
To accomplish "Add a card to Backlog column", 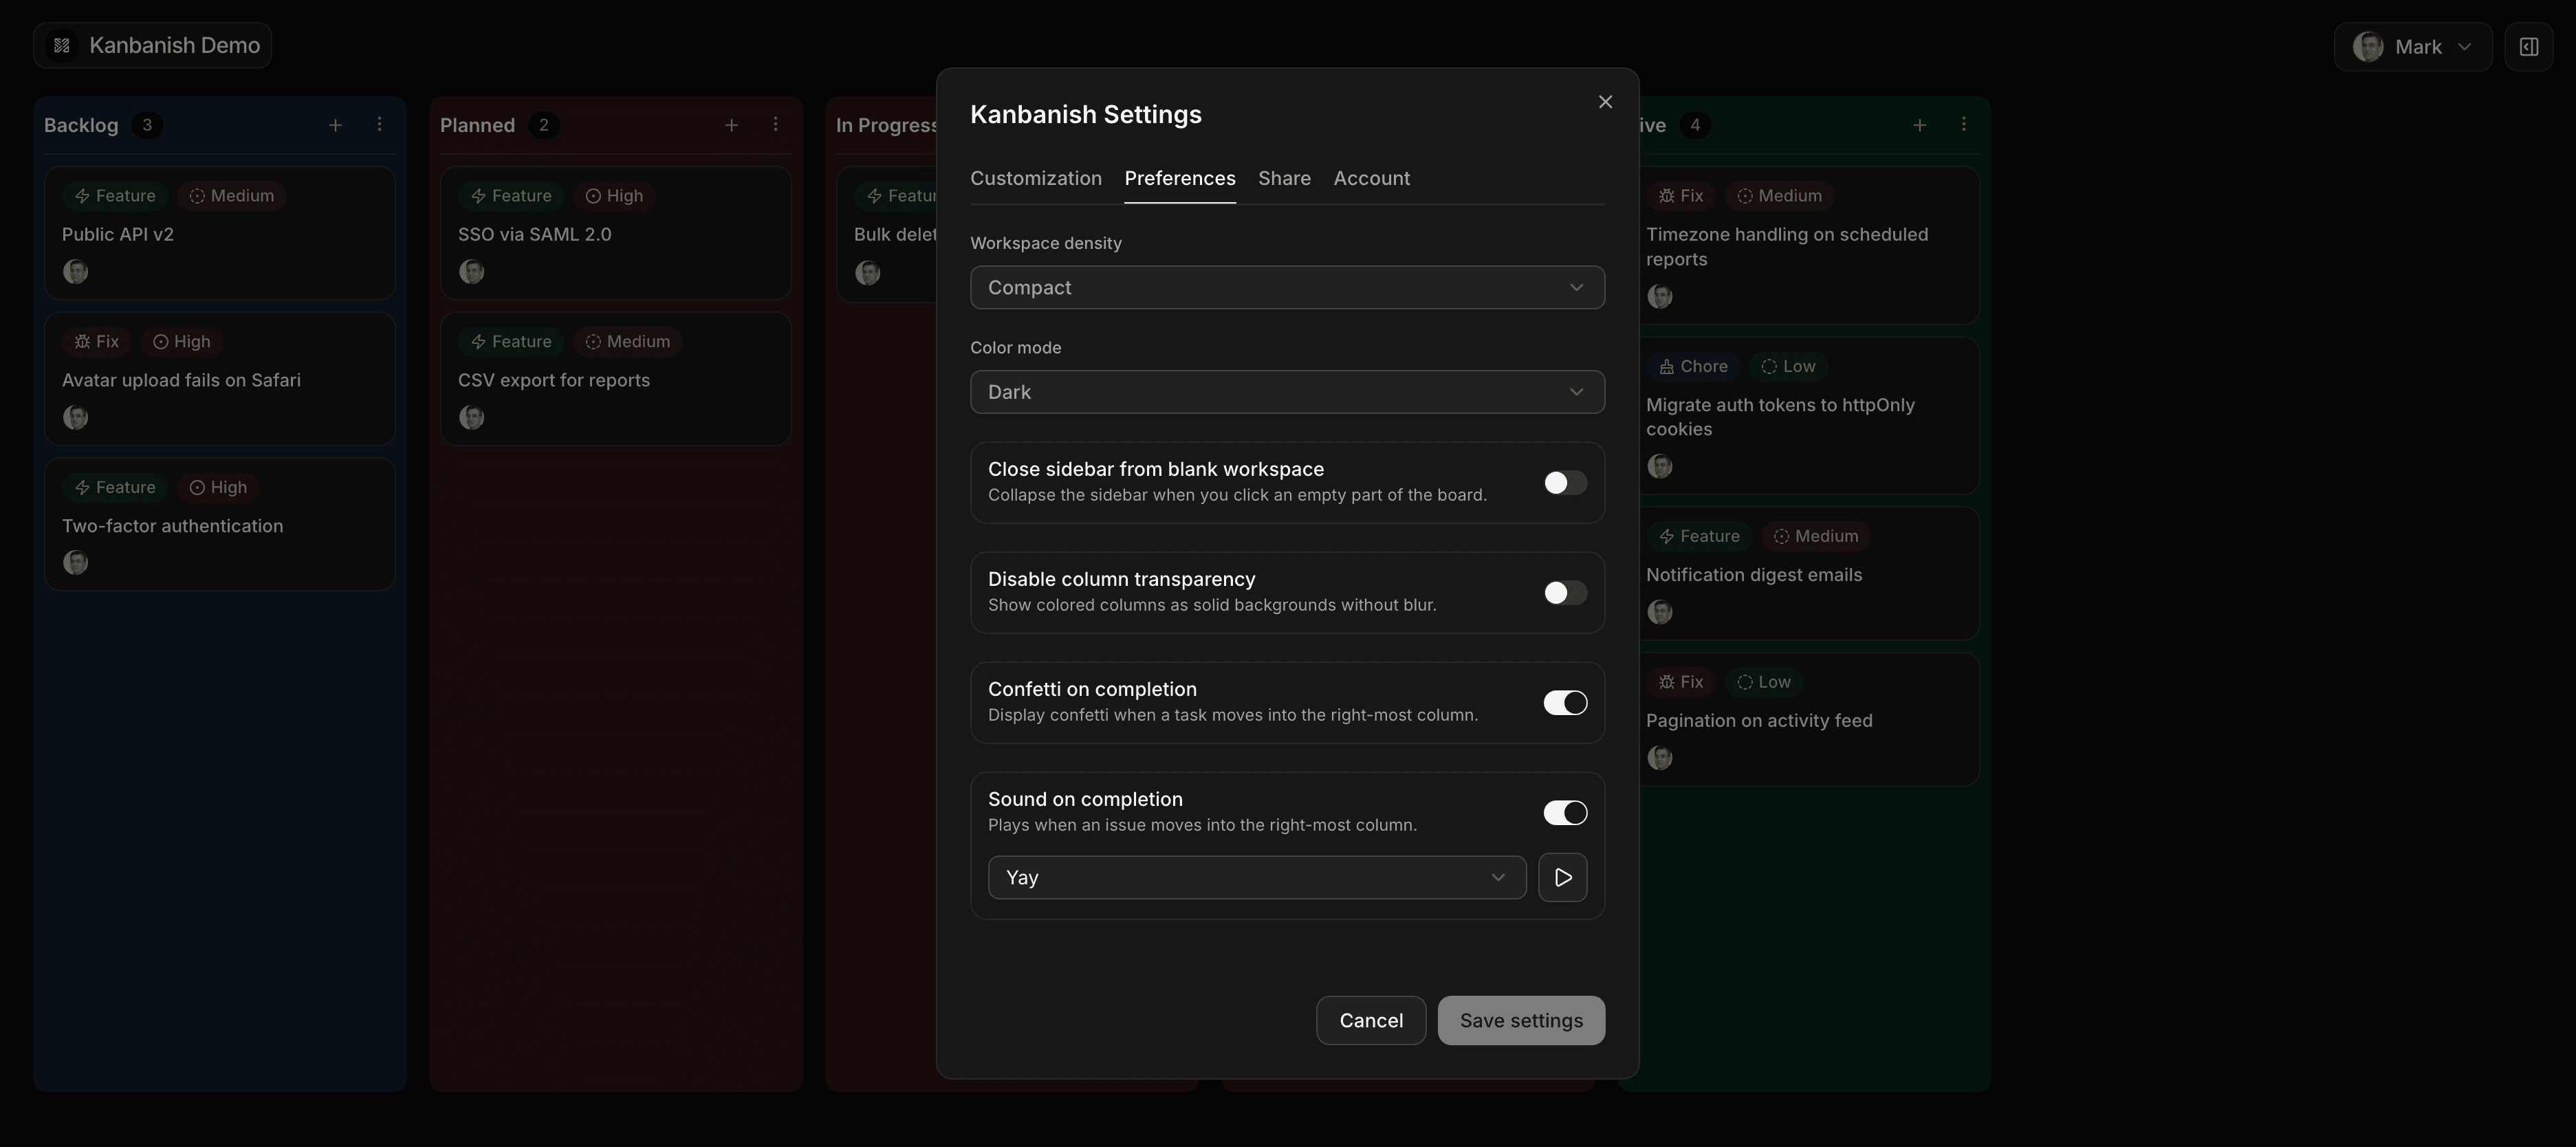I will click(335, 125).
